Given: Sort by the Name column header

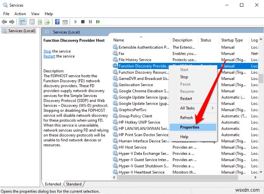Looking at the screenshot, I should (141, 40).
